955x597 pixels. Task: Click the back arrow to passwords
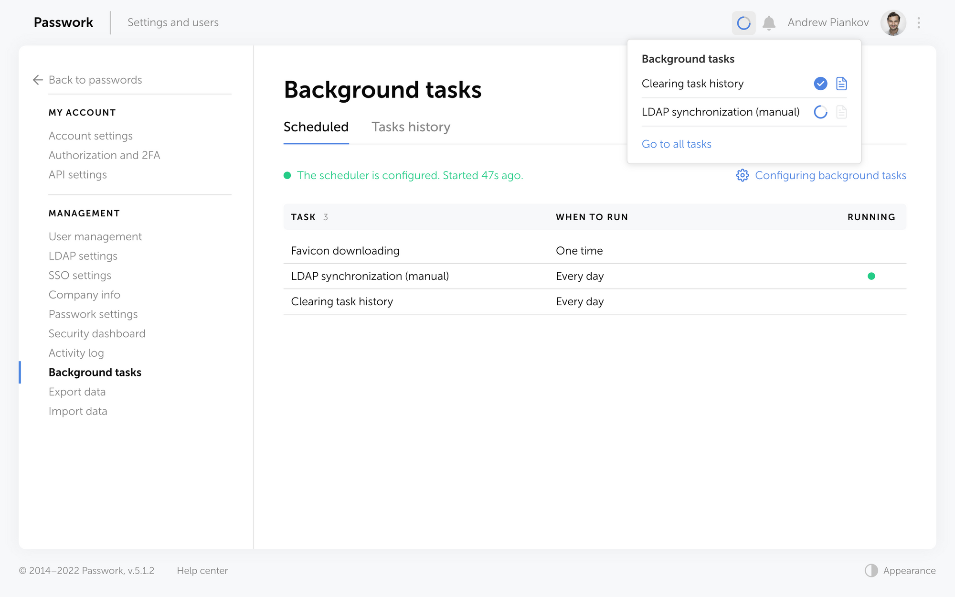(38, 80)
